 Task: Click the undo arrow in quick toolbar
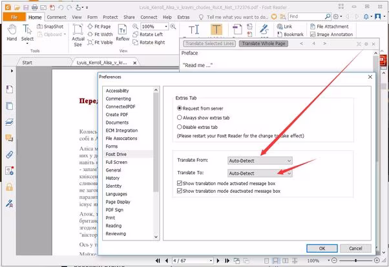click(61, 8)
